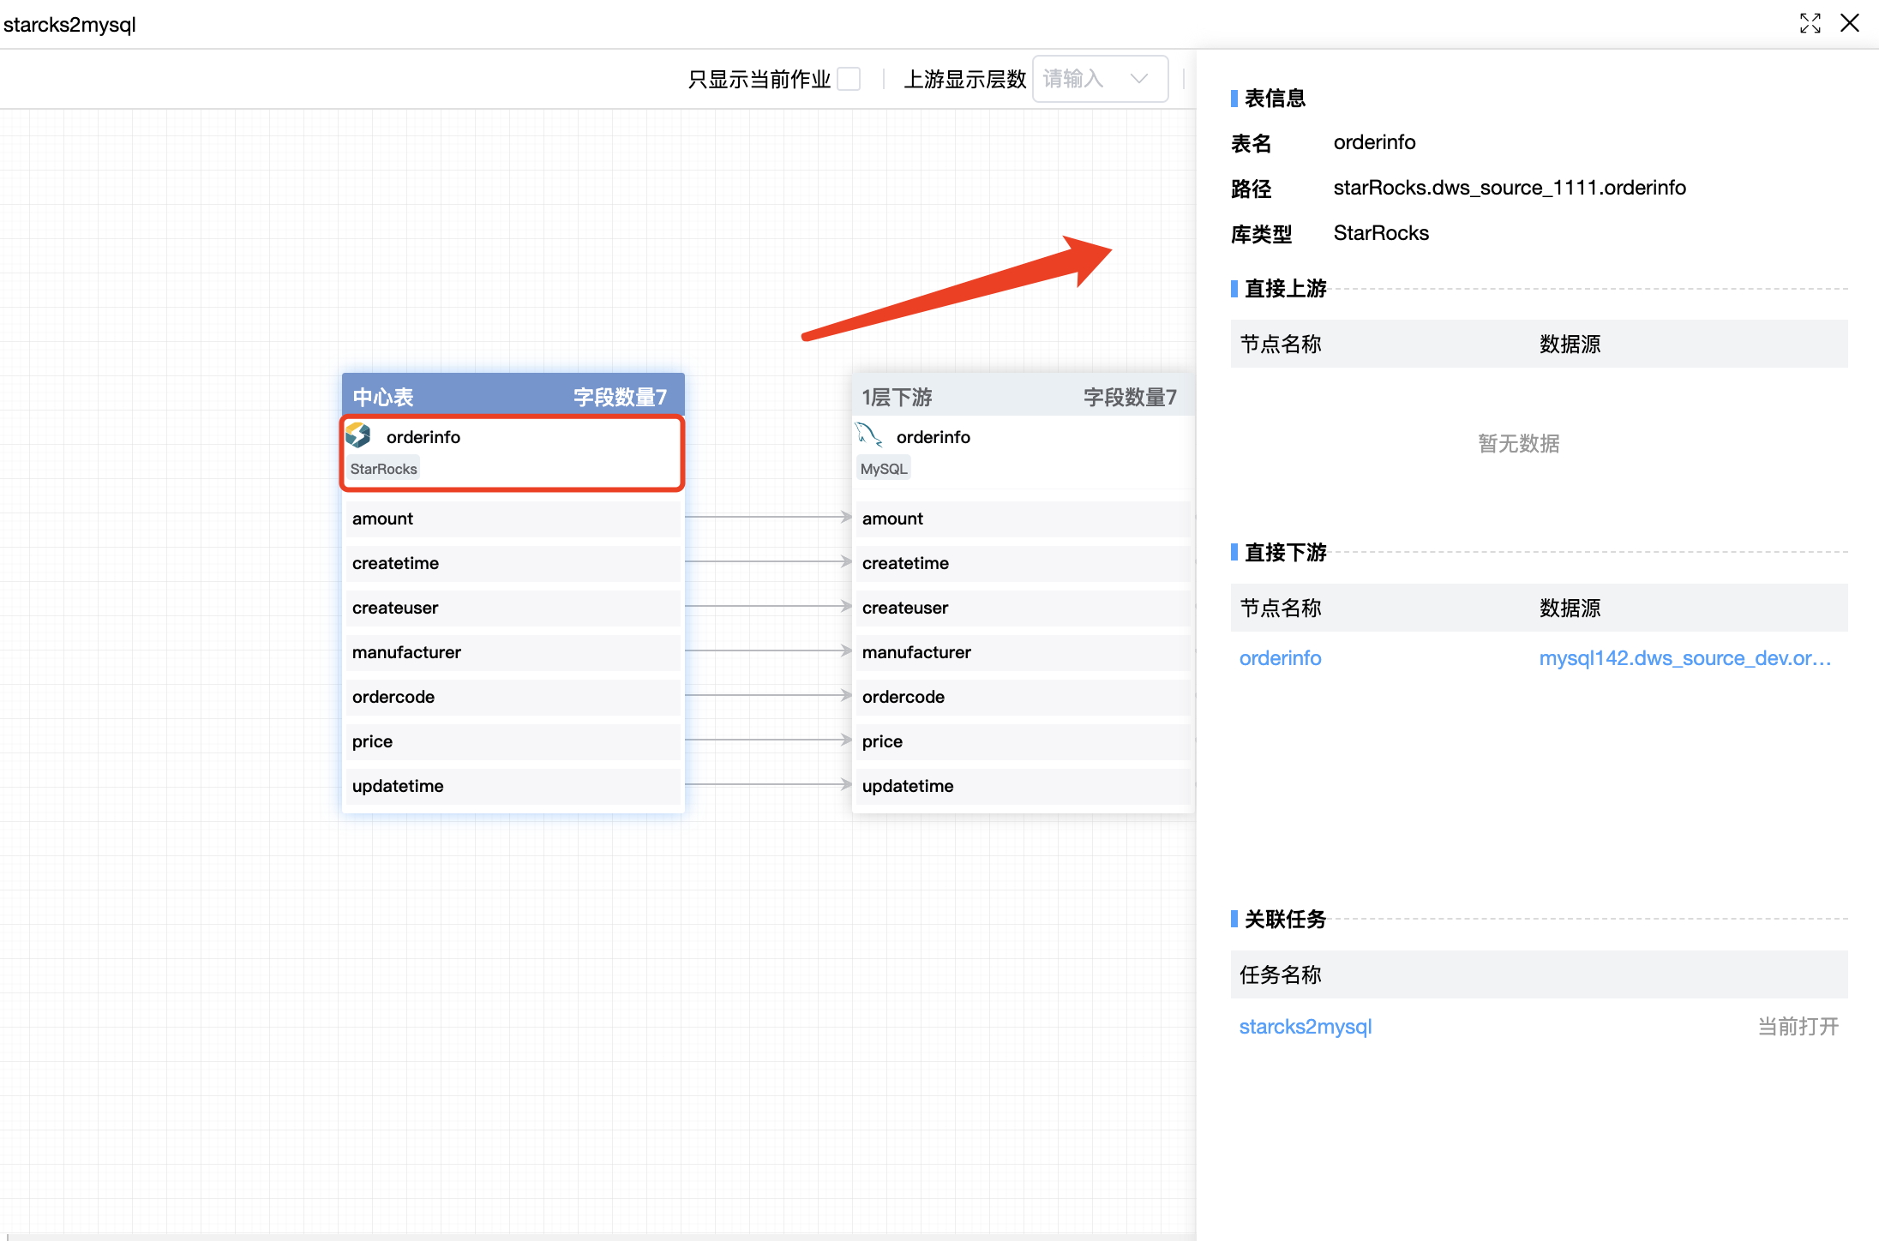Click the dropdown chevron arrow in 请输入 box
The width and height of the screenshot is (1879, 1241).
1139,79
